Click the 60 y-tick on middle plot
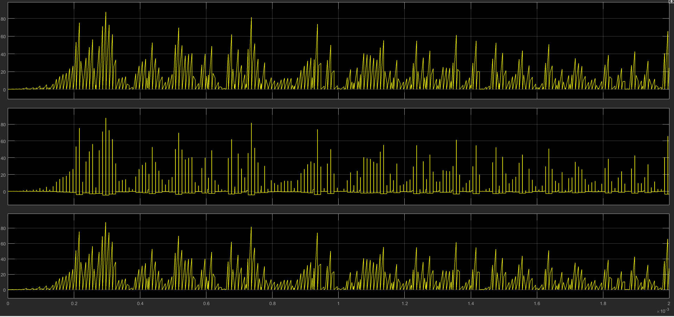This screenshot has height=317, width=674. [4, 141]
